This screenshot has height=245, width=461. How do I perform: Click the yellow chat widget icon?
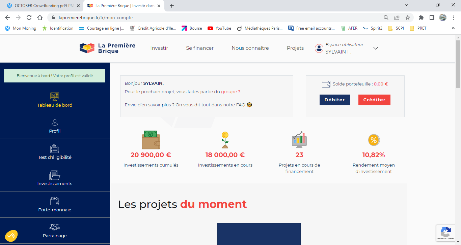tap(11, 235)
